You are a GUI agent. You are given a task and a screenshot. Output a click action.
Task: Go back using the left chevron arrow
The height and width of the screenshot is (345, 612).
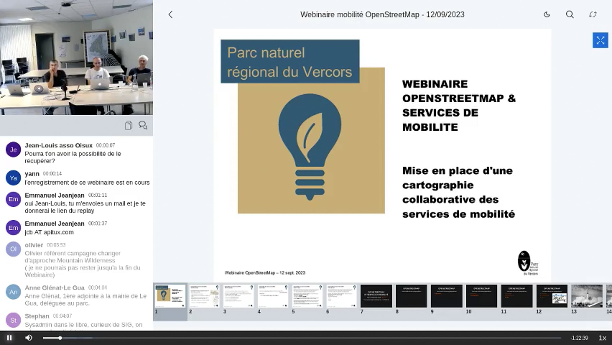[171, 15]
